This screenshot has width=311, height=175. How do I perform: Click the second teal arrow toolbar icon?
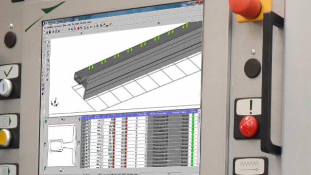tap(101, 26)
